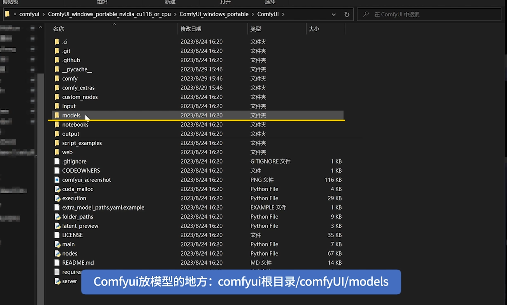This screenshot has height=305, width=507.
Task: Select the extra_model_paths.yaml.example file name
Action: click(x=103, y=208)
